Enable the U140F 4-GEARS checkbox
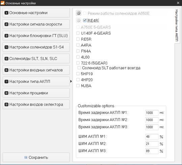Screen dimensions: 182x165 pyautogui.click(x=78, y=33)
